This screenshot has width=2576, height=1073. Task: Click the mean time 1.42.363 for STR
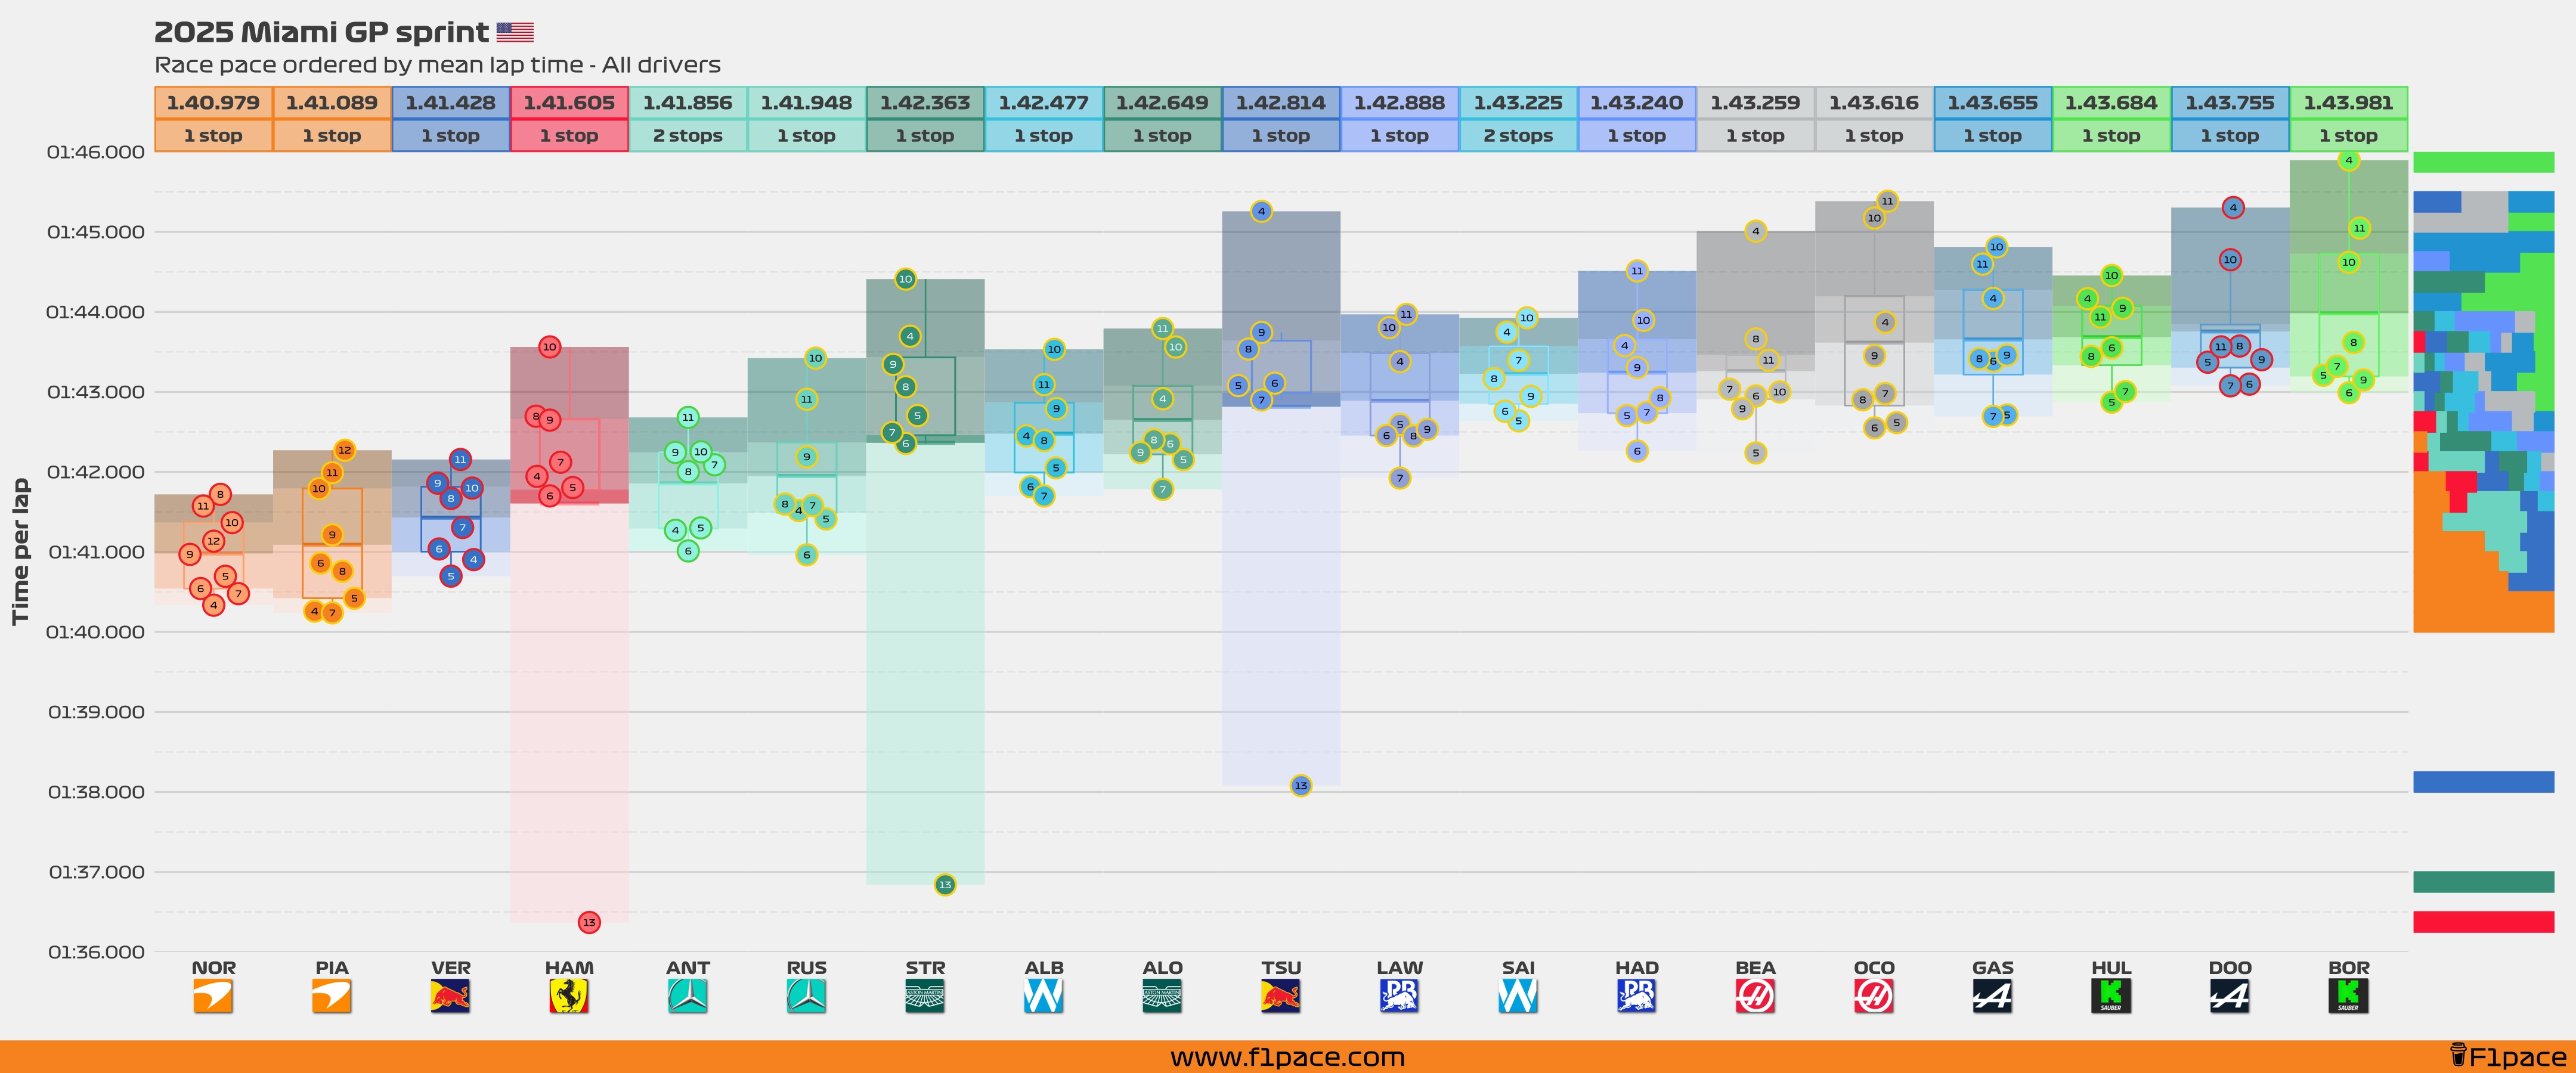click(925, 103)
